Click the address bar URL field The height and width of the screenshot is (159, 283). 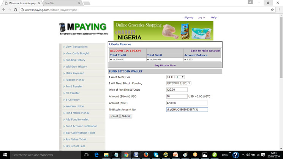(x=144, y=10)
